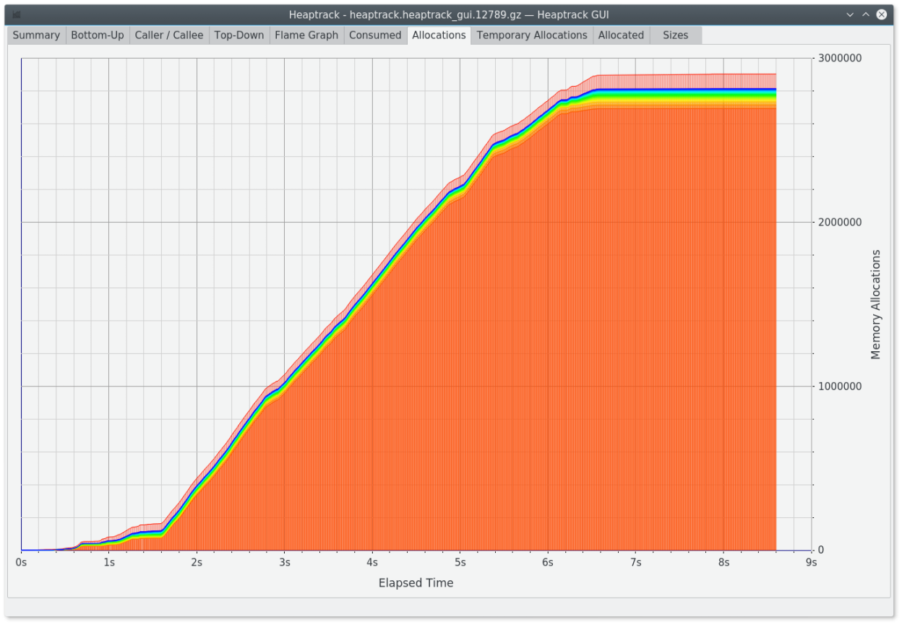Go to the Top-Down tab
This screenshot has height=625, width=902.
click(239, 35)
